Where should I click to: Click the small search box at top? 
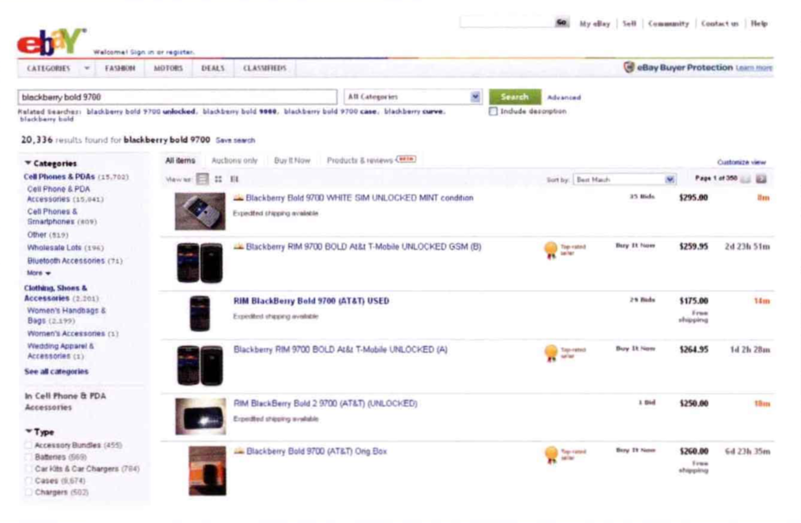tap(506, 23)
